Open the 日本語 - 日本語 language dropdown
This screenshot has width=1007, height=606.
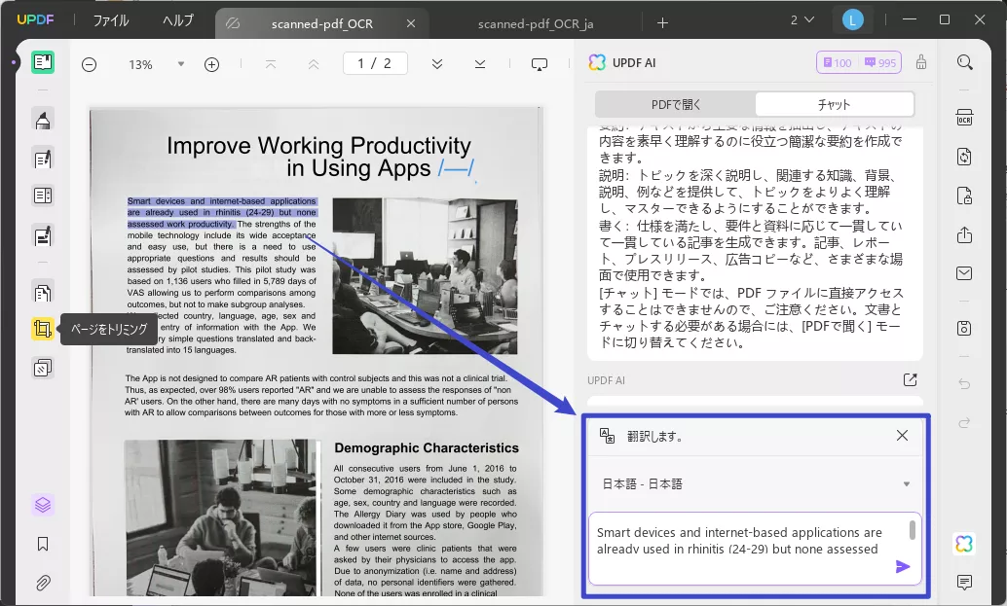click(x=756, y=484)
